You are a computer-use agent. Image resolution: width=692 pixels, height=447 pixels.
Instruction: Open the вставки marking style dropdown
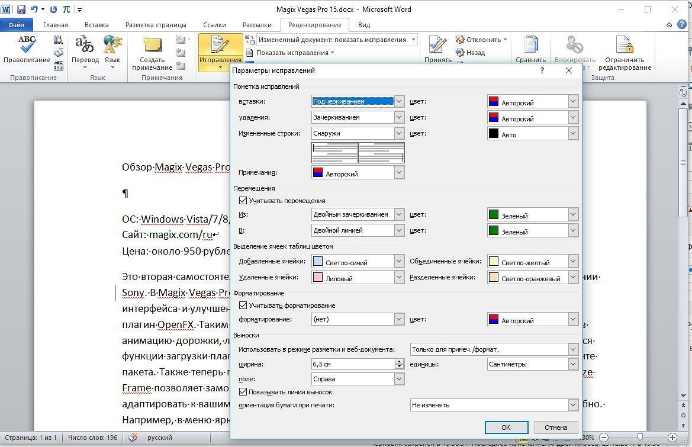358,101
